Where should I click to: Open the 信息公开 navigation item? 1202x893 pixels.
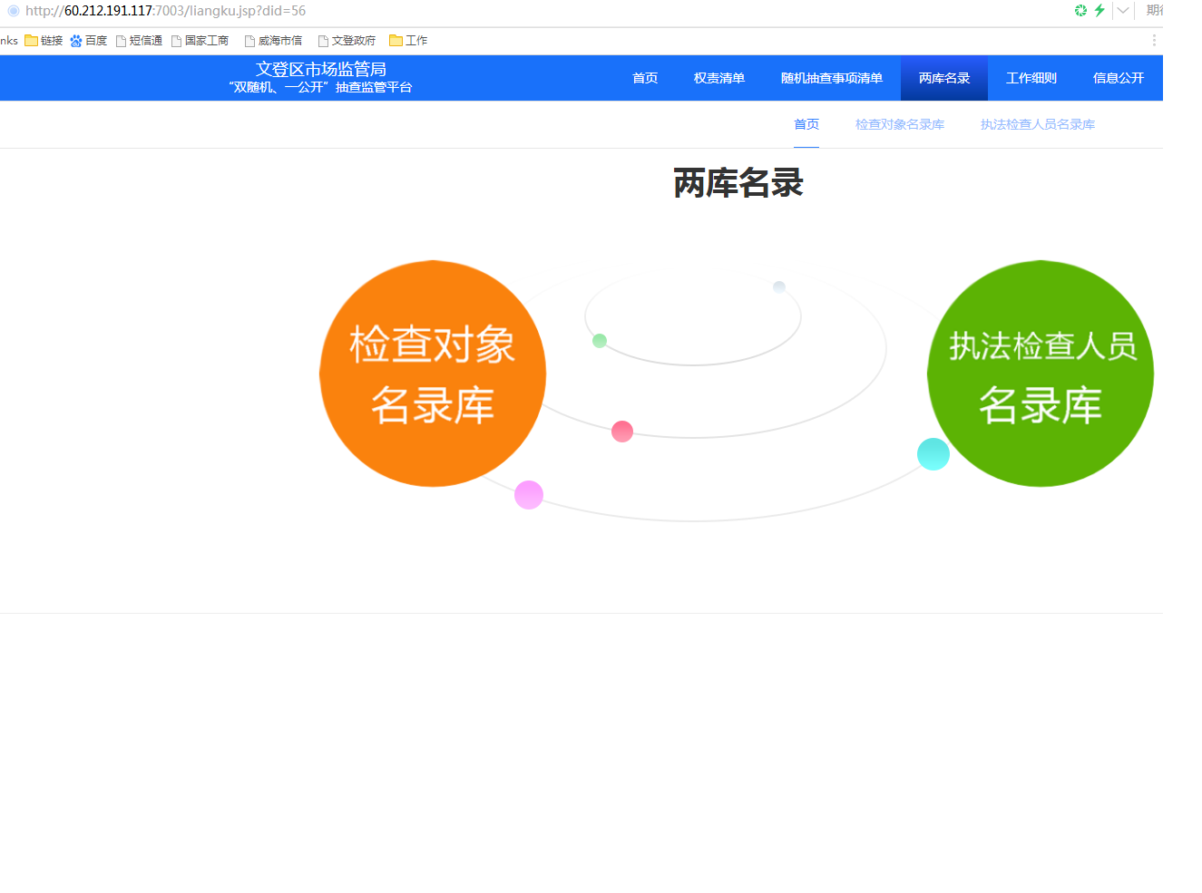(1118, 78)
